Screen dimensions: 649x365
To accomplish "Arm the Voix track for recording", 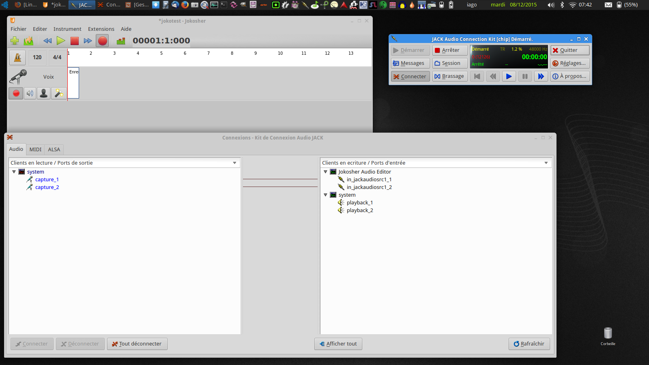I will click(x=16, y=93).
